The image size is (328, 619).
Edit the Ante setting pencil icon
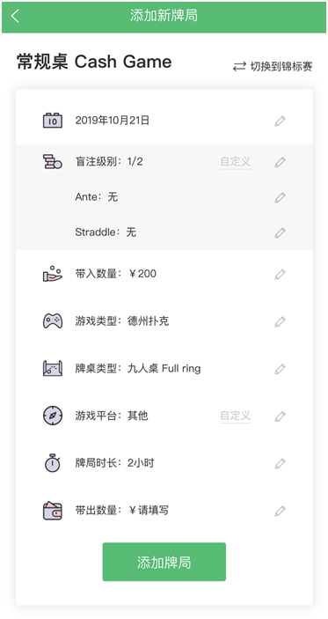(x=280, y=197)
